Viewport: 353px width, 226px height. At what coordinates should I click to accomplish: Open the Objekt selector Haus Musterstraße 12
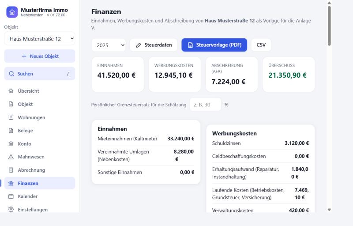tap(40, 39)
